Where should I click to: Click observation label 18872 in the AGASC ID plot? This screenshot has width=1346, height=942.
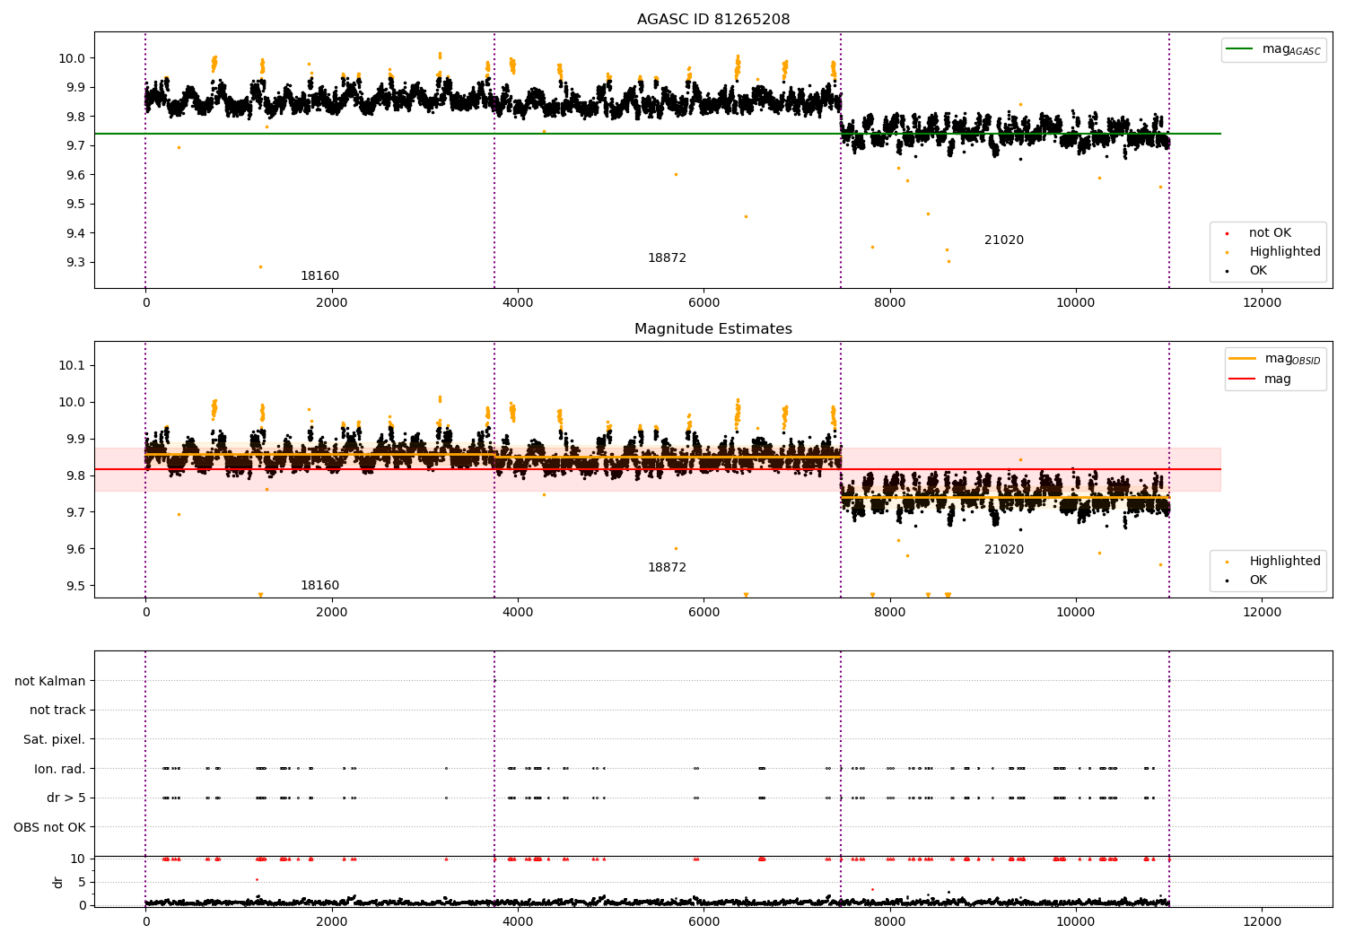(667, 258)
